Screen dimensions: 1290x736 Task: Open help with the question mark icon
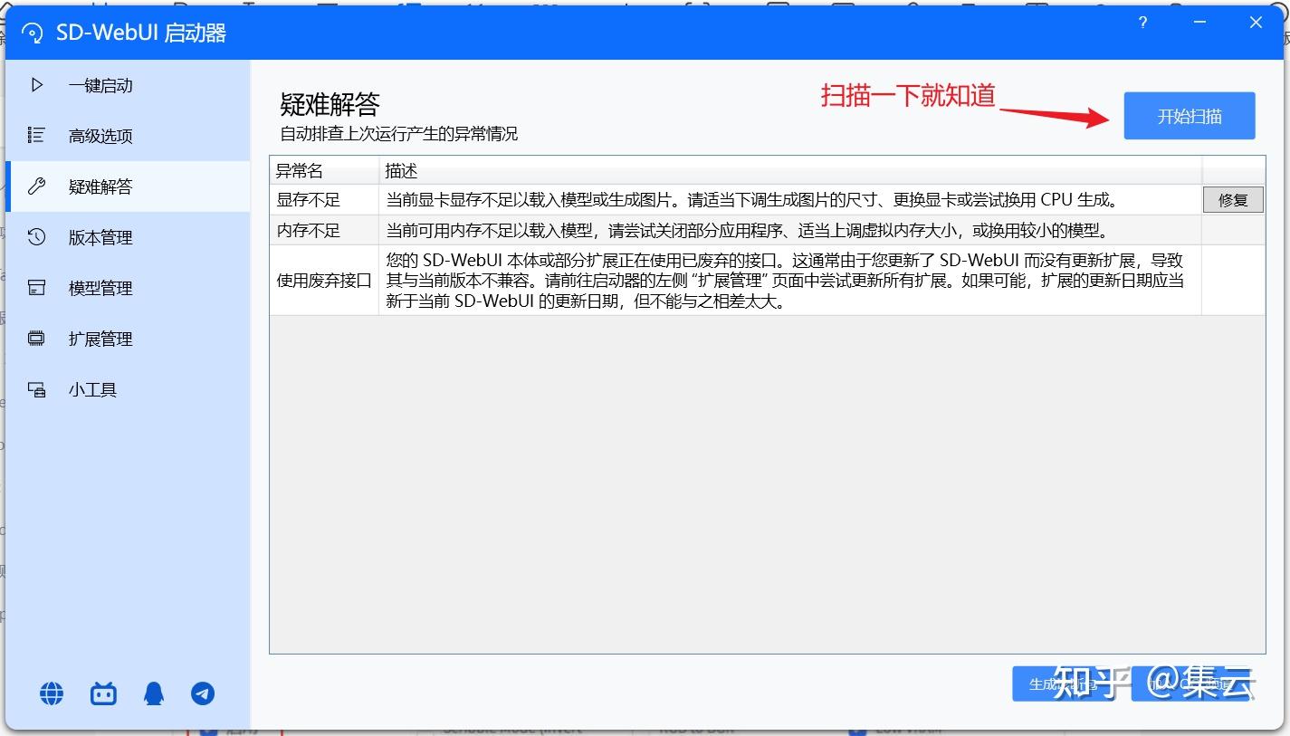pyautogui.click(x=1143, y=24)
